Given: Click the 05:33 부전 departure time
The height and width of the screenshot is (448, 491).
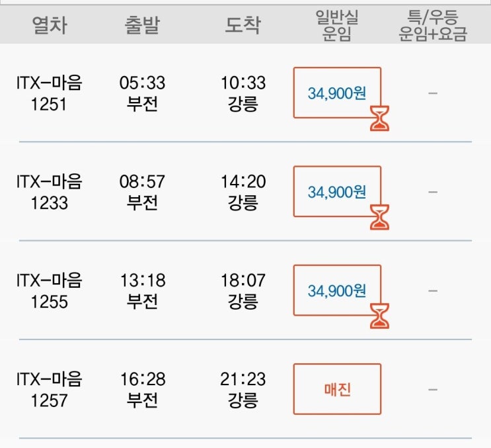Looking at the screenshot, I should pyautogui.click(x=142, y=93).
